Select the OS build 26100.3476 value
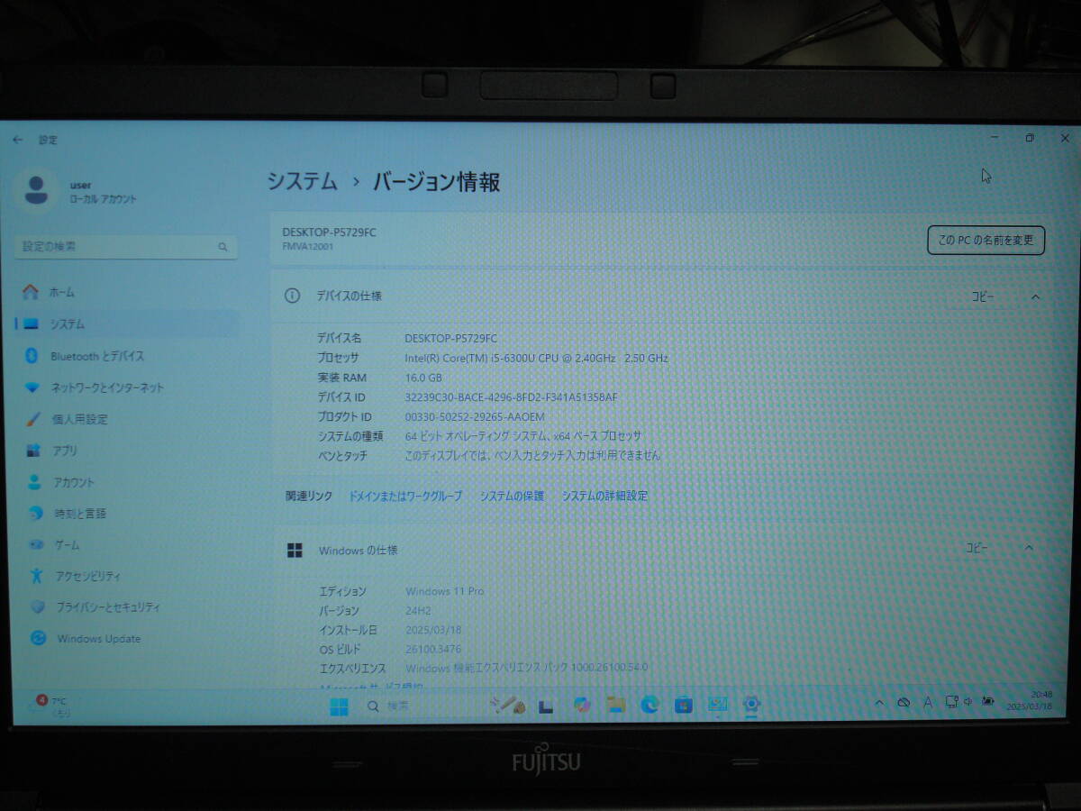 pyautogui.click(x=433, y=650)
